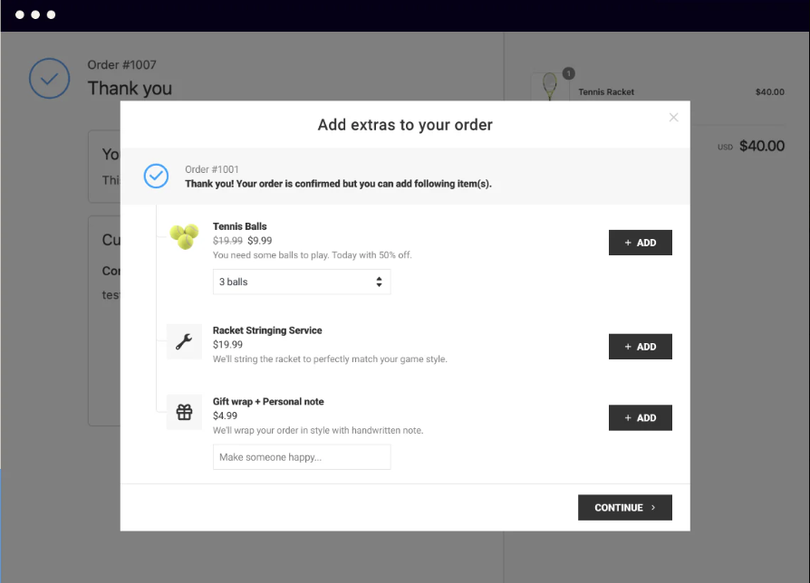Click the Tennis Racket thumbnail in summary

[x=548, y=90]
